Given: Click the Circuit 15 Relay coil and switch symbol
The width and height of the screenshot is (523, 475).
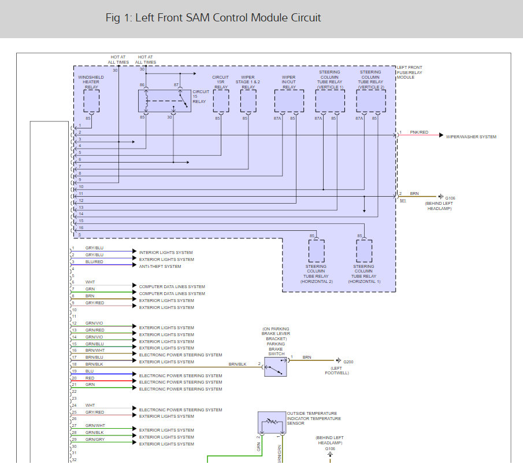Looking at the screenshot, I should (165, 101).
